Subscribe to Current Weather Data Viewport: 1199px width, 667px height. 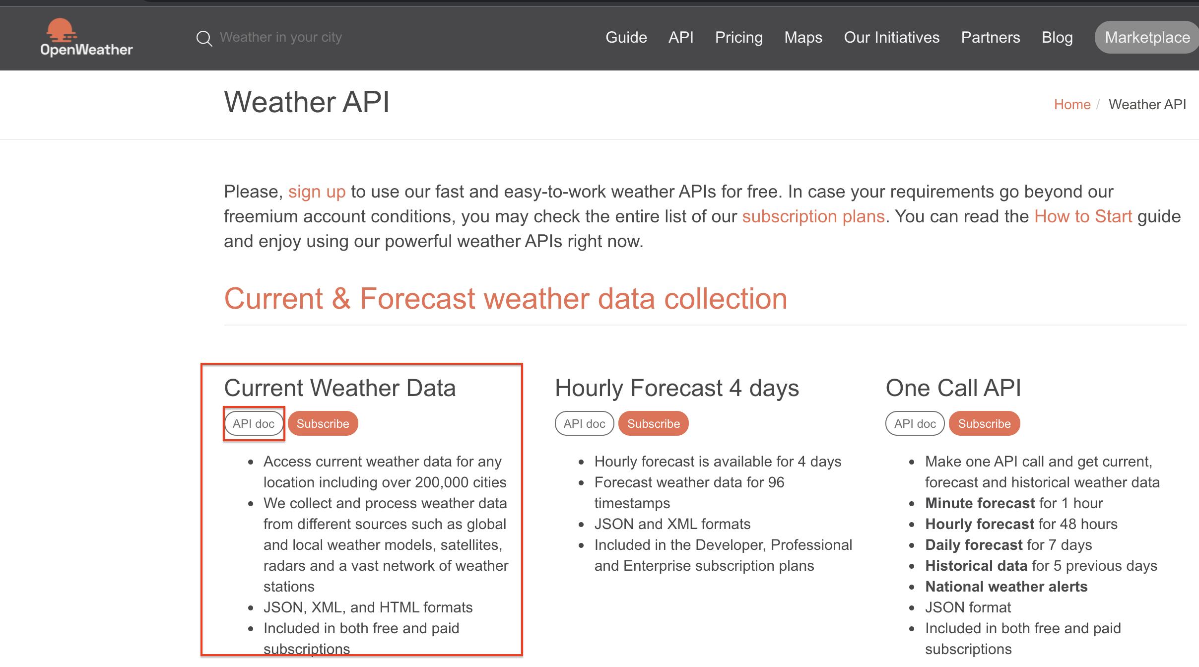click(323, 423)
